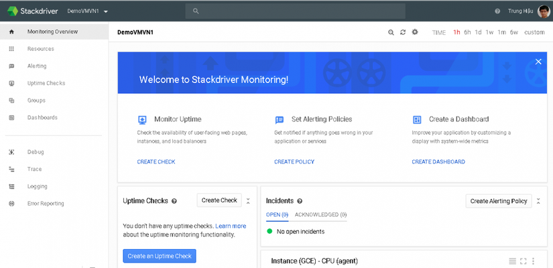Click the Set Alerting Policies icon
The width and height of the screenshot is (553, 268).
[280, 120]
